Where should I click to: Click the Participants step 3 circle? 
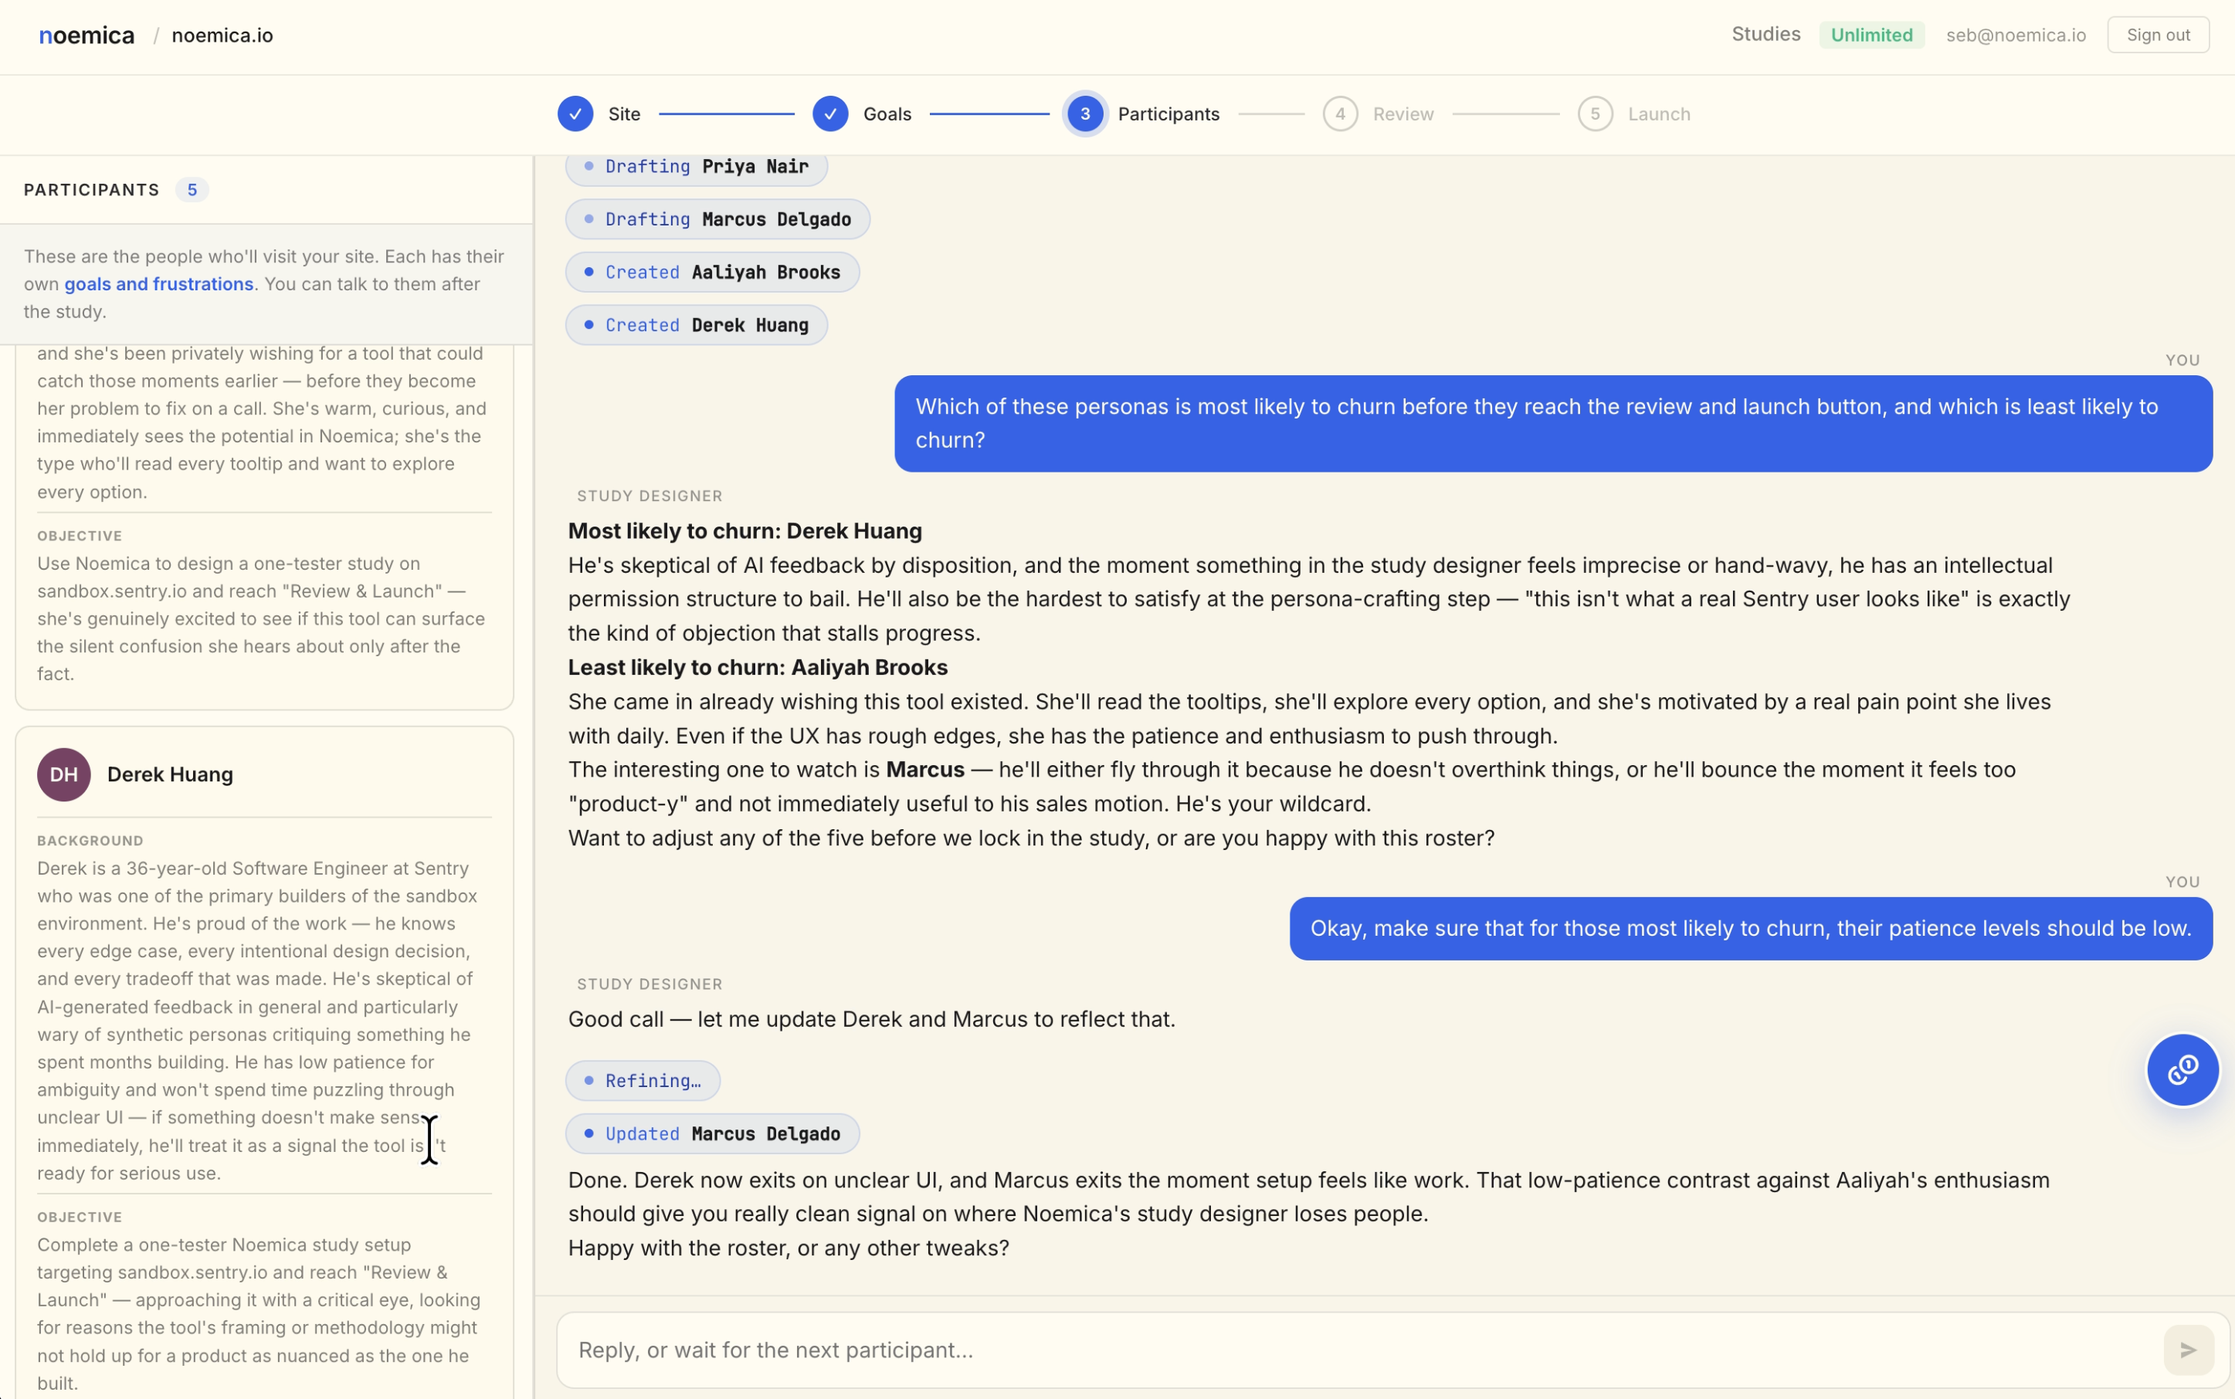pyautogui.click(x=1084, y=113)
